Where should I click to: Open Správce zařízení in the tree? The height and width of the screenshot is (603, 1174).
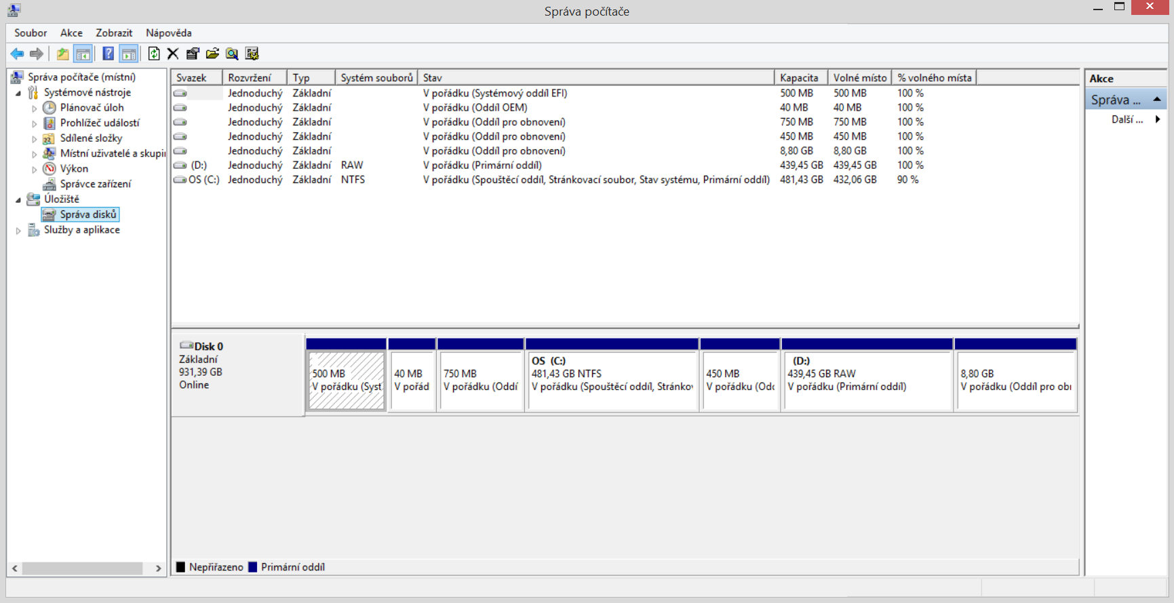95,184
